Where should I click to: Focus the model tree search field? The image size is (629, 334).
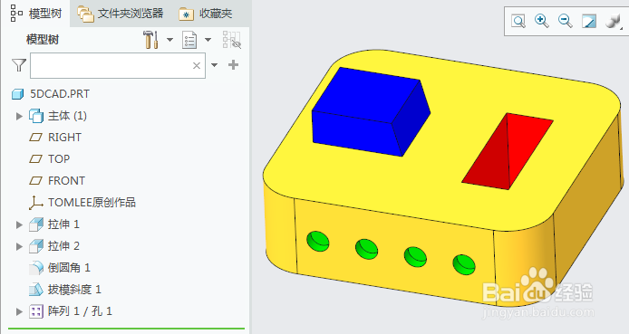(118, 66)
